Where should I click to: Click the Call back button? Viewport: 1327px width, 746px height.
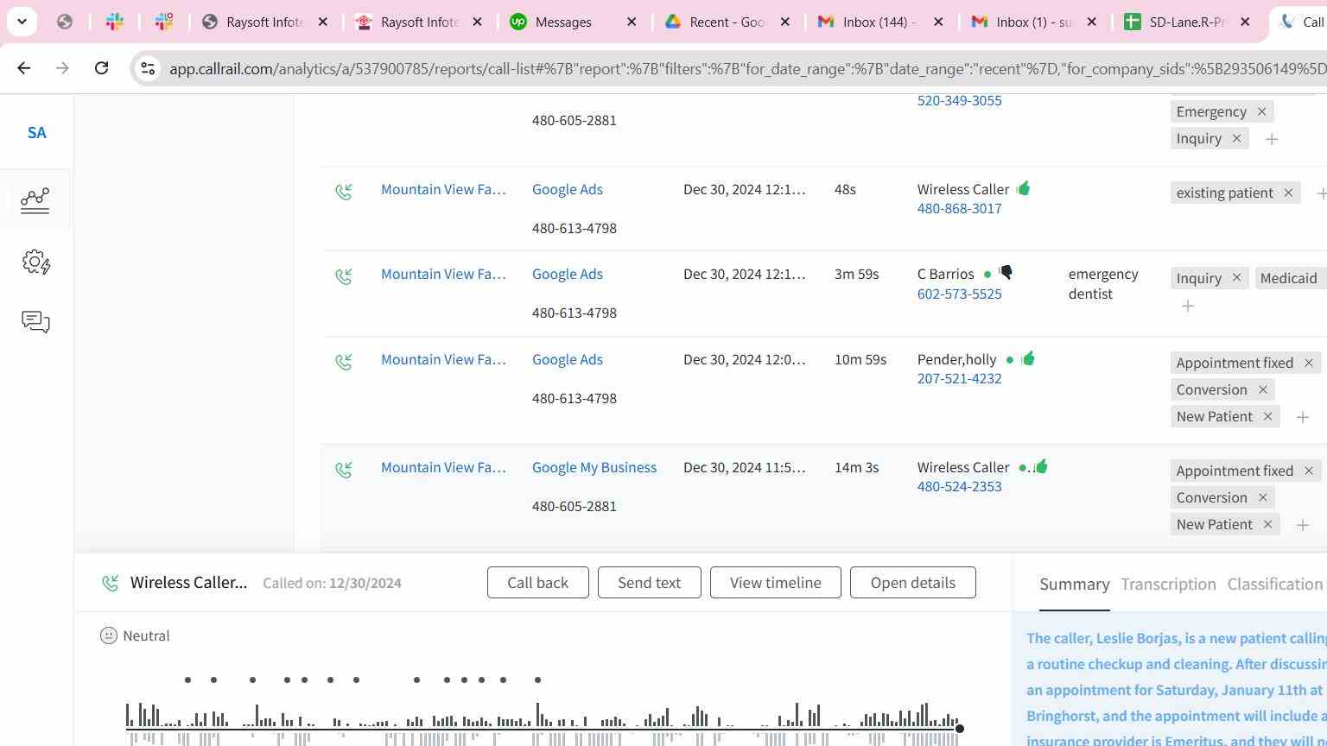(x=537, y=583)
